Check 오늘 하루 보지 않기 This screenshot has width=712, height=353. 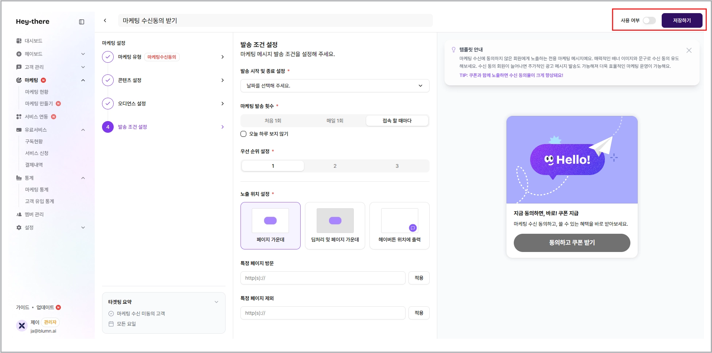[x=243, y=134]
